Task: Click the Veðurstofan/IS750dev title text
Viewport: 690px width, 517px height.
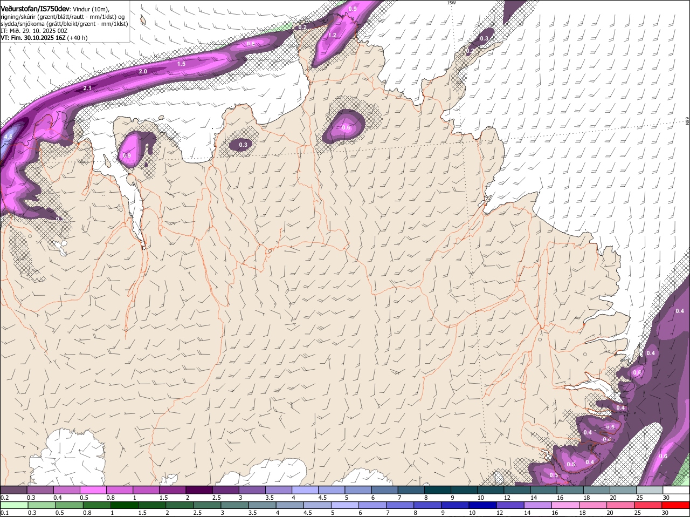Action: [35, 9]
